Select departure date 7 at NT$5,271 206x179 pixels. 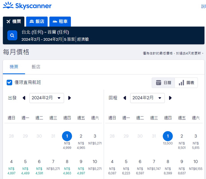(53, 165)
